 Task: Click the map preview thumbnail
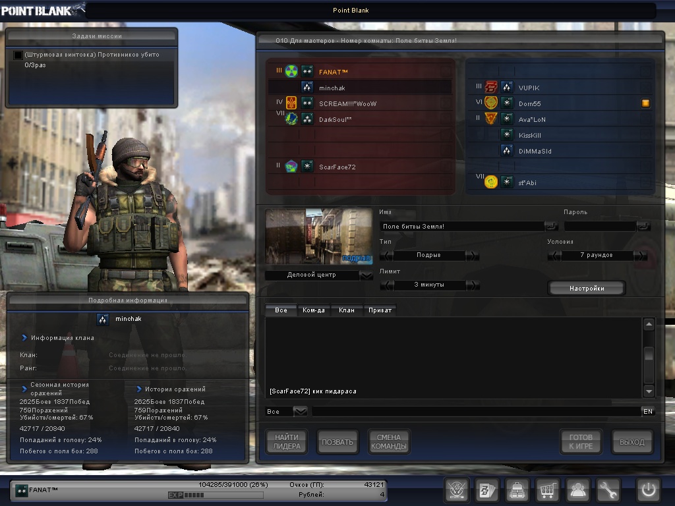click(x=319, y=237)
